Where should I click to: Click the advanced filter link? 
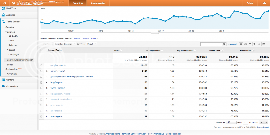click(x=232, y=44)
